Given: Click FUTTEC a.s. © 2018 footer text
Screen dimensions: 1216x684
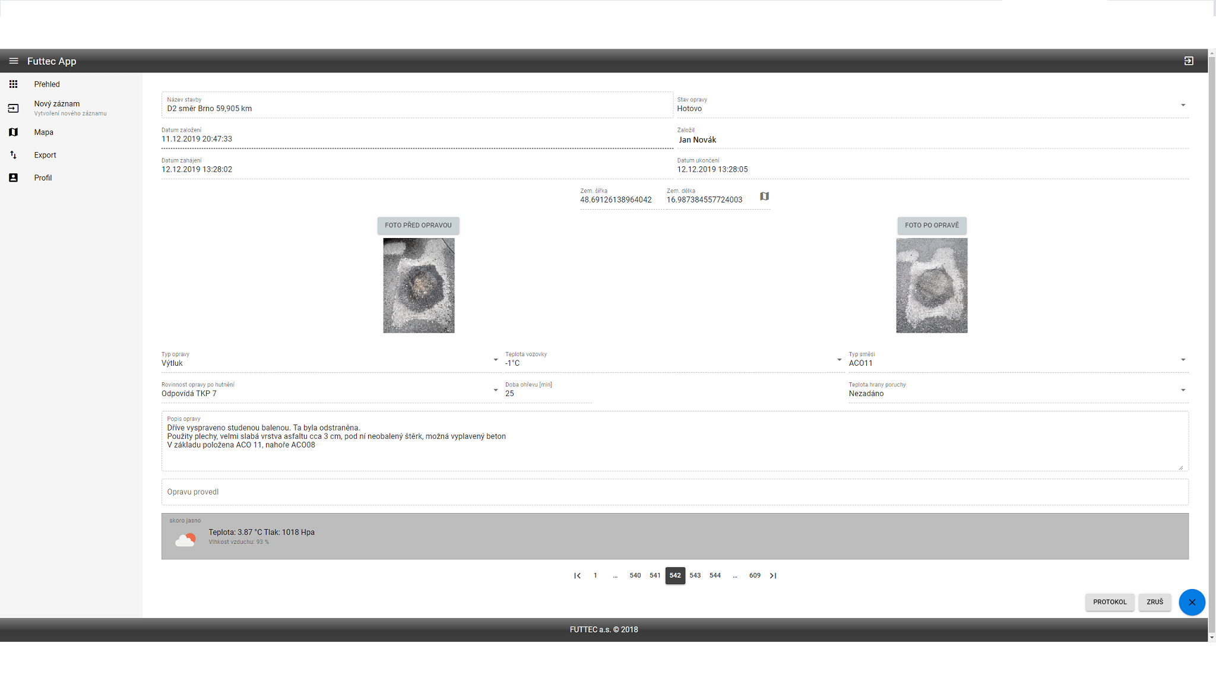Looking at the screenshot, I should click(x=604, y=630).
